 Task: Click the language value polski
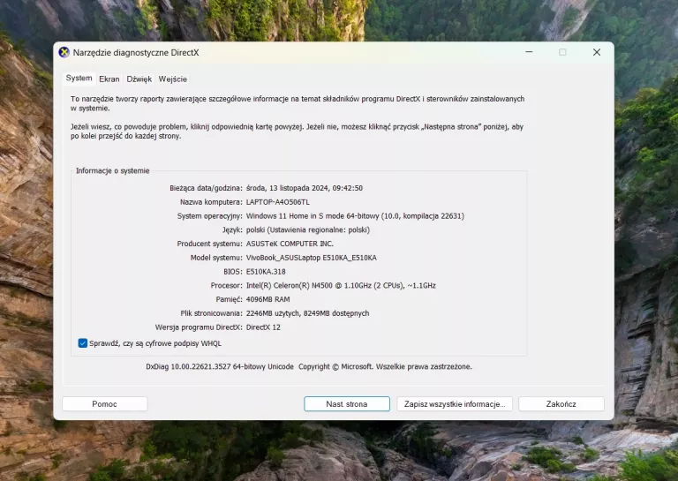308,229
